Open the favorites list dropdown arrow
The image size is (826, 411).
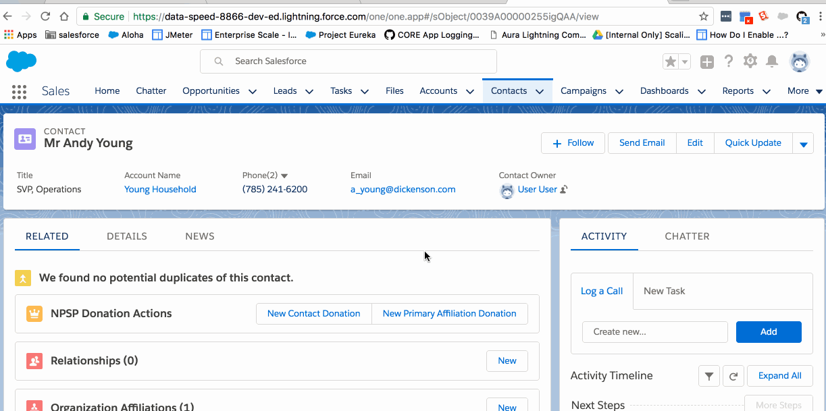coord(685,62)
